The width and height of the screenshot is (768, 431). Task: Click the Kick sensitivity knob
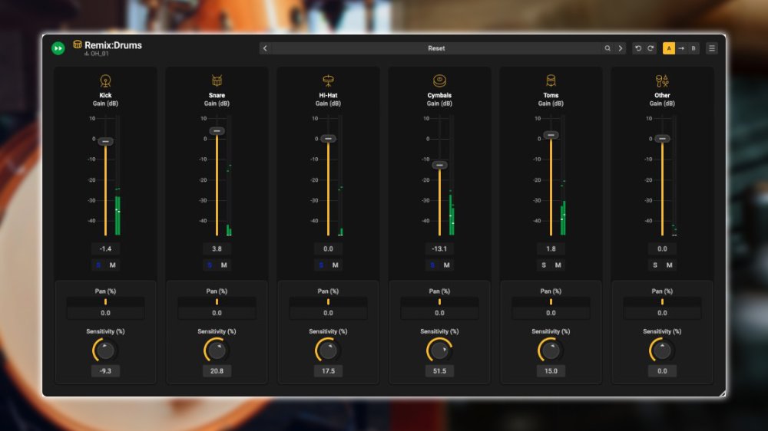104,350
